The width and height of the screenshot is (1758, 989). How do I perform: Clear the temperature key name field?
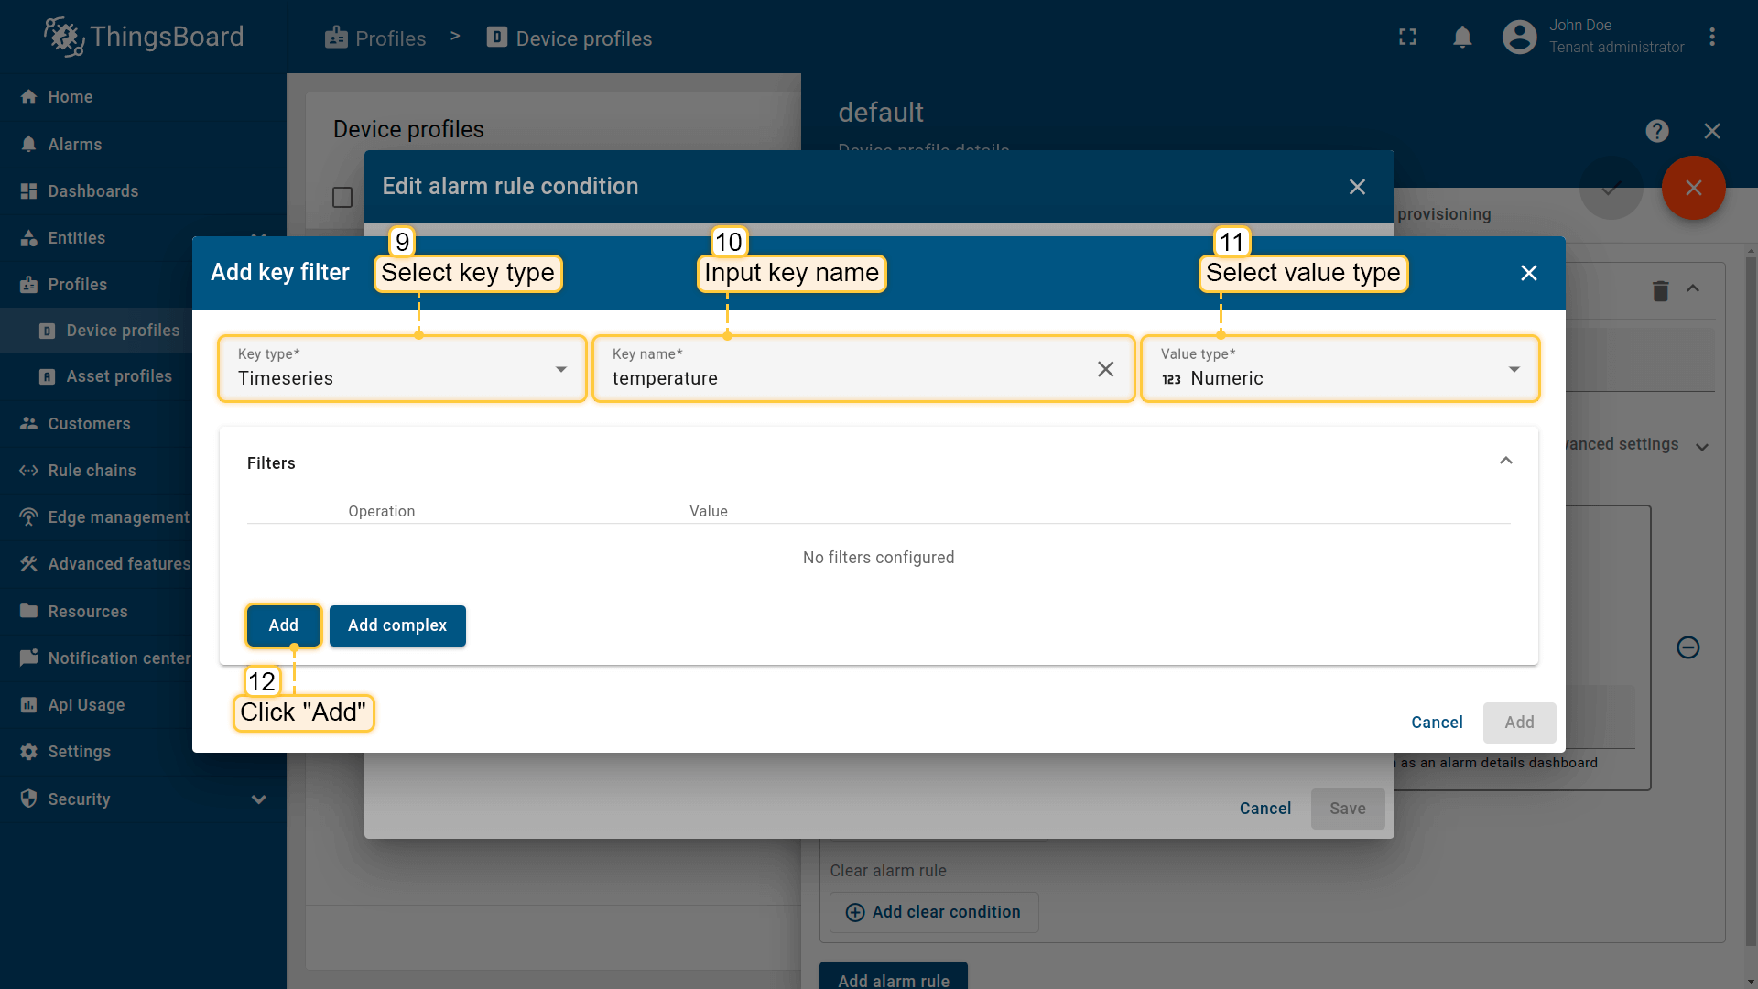click(x=1105, y=369)
